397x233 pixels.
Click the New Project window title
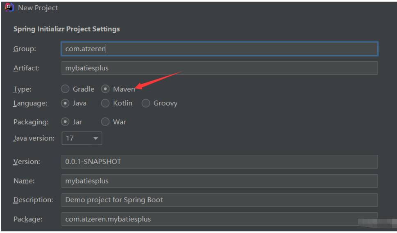[x=38, y=8]
